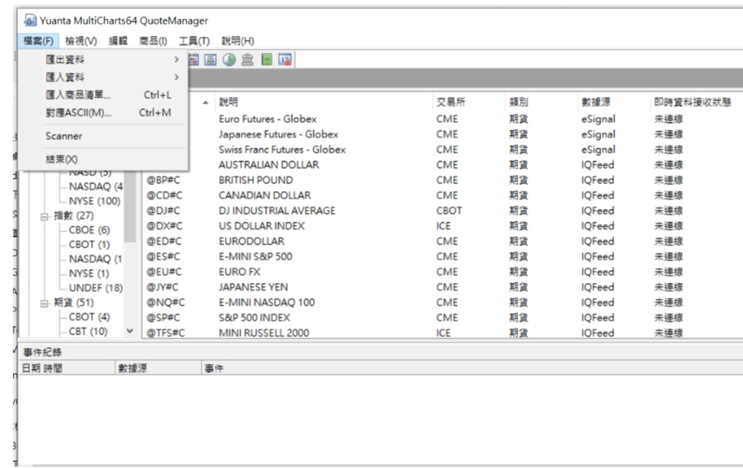Click the E-MINI NASDAQ 100 description
This screenshot has width=743, height=468.
[267, 302]
